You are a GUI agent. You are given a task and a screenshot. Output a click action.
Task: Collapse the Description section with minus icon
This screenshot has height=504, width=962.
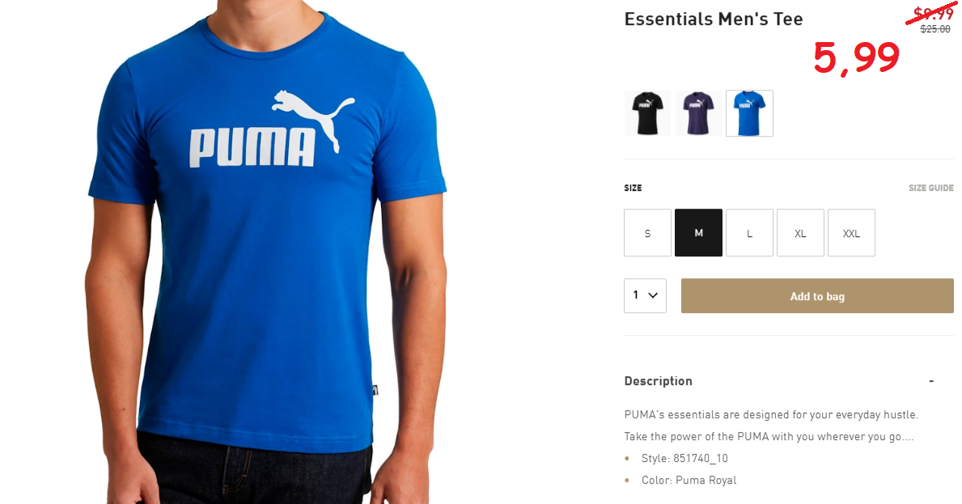pyautogui.click(x=931, y=381)
